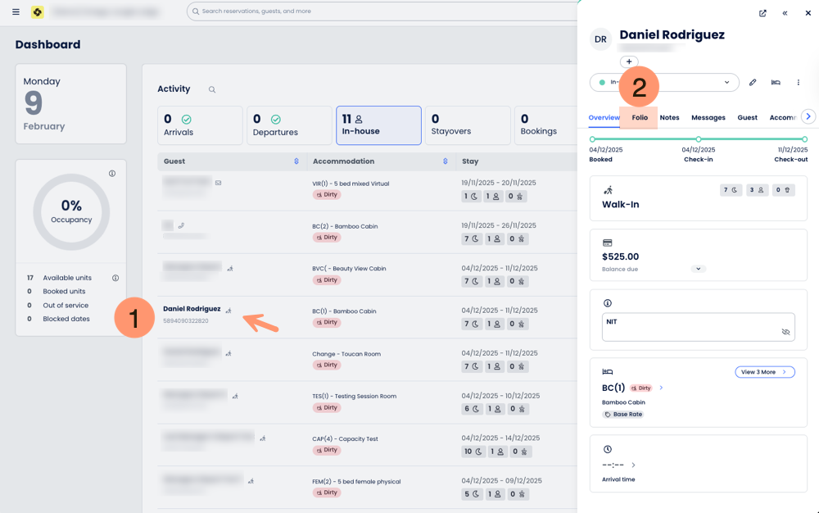Sort by Guest column toggle
Viewport: 819px width, 513px height.
click(296, 161)
